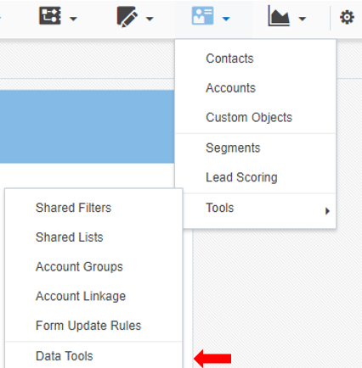The height and width of the screenshot is (368, 362).
Task: Open the Orchestration campaign canvas icon
Action: [x=50, y=16]
